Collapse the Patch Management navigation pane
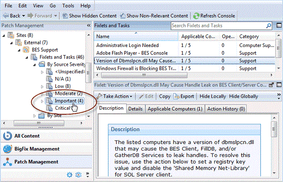 [x=89, y=26]
